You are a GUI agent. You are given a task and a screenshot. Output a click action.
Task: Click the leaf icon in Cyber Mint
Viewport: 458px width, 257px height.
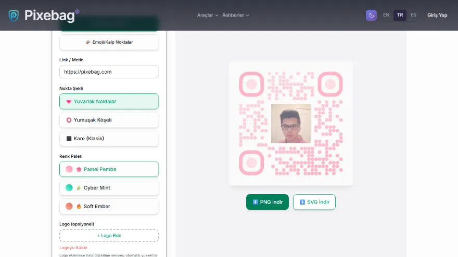(x=79, y=188)
